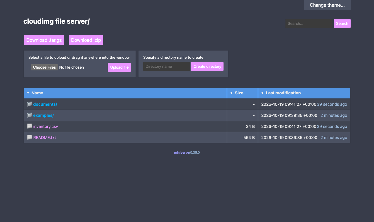Click the No file chosen text
The height and width of the screenshot is (222, 374).
(72, 67)
